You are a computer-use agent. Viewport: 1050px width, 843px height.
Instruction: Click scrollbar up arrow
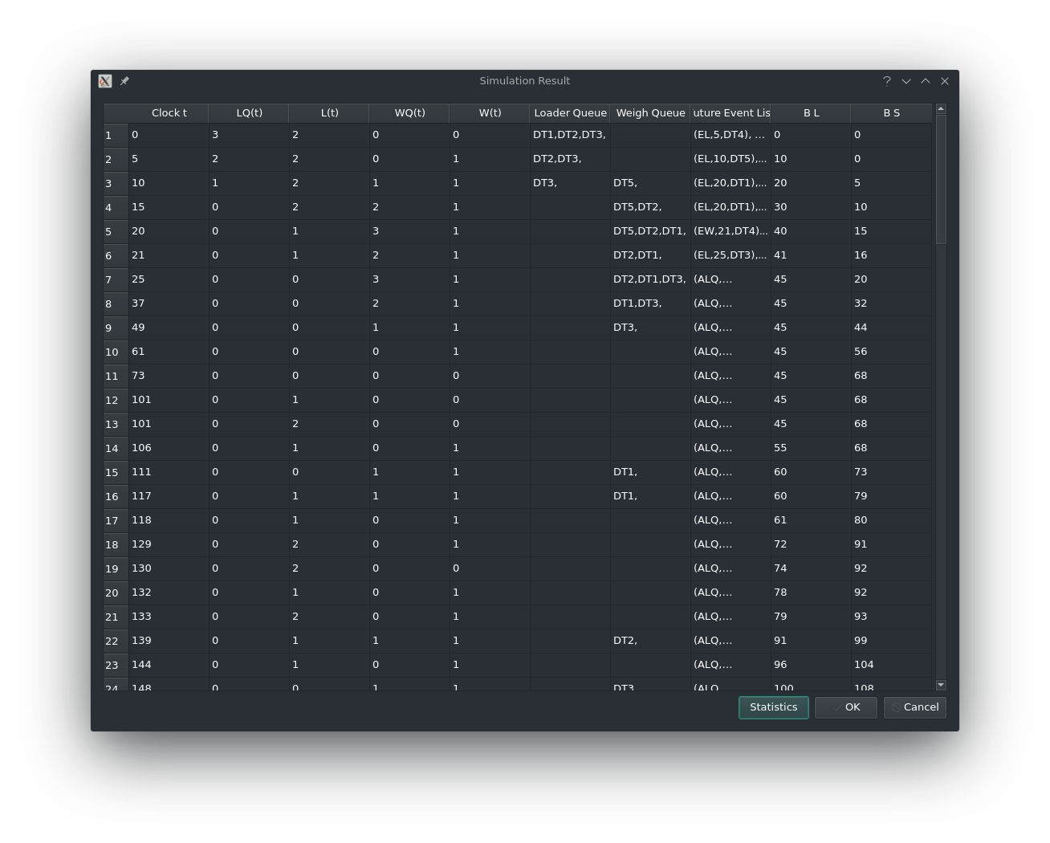click(x=941, y=109)
